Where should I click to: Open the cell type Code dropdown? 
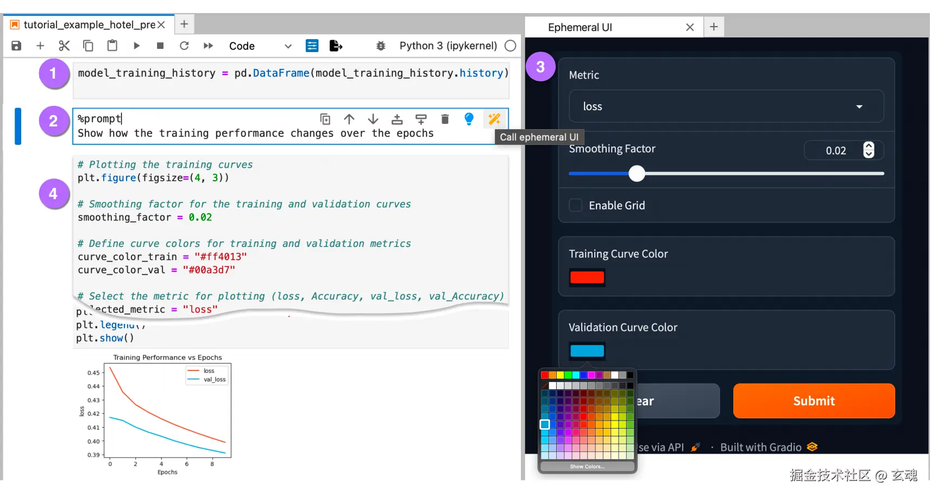(260, 46)
